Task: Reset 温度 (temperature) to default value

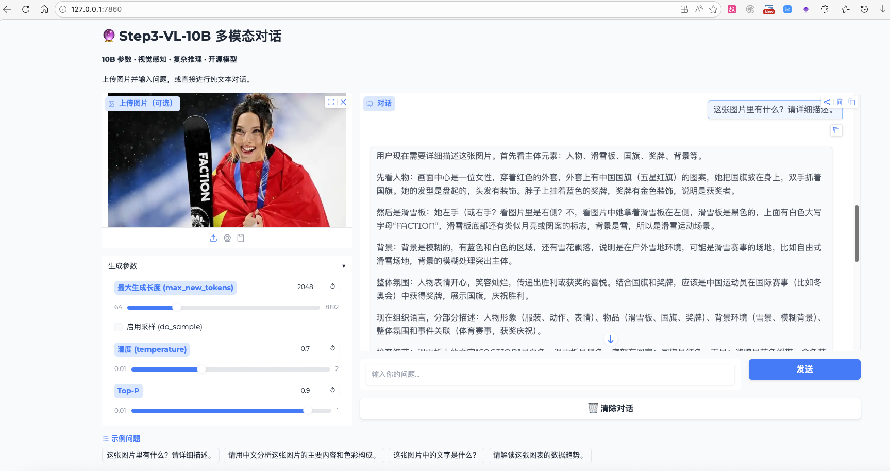Action: click(x=332, y=348)
